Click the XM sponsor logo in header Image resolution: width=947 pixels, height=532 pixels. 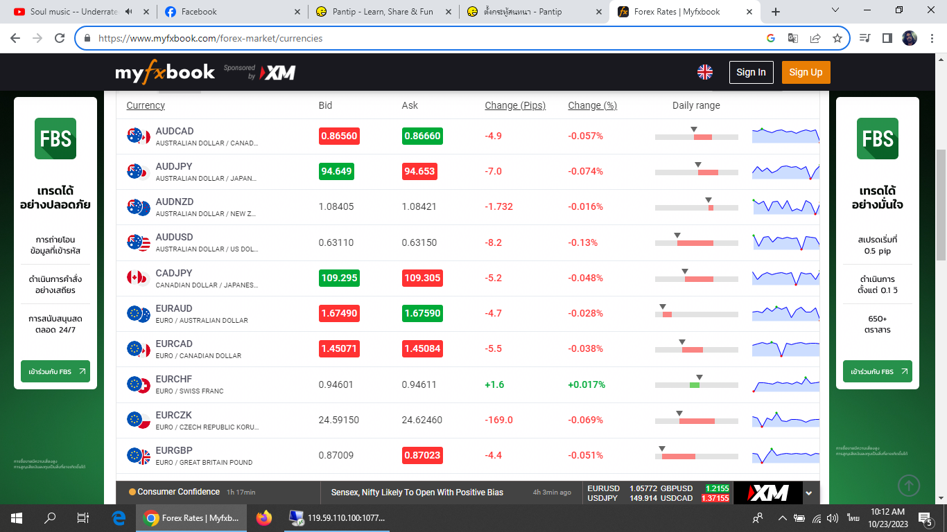(x=278, y=72)
